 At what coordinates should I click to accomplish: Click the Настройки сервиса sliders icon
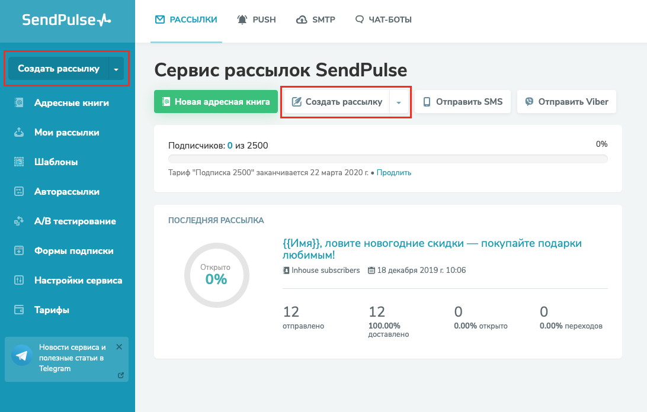click(x=19, y=280)
